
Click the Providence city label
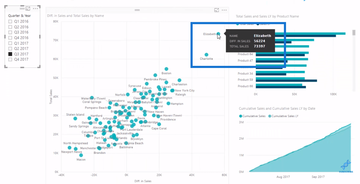click(x=168, y=119)
